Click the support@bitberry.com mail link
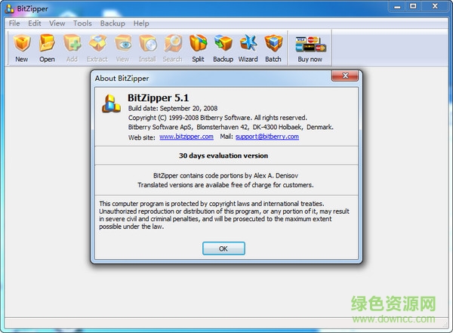The height and width of the screenshot is (333, 453). (267, 137)
